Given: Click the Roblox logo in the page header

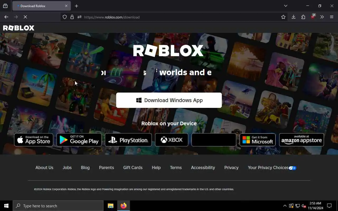Looking at the screenshot, I should (18, 28).
